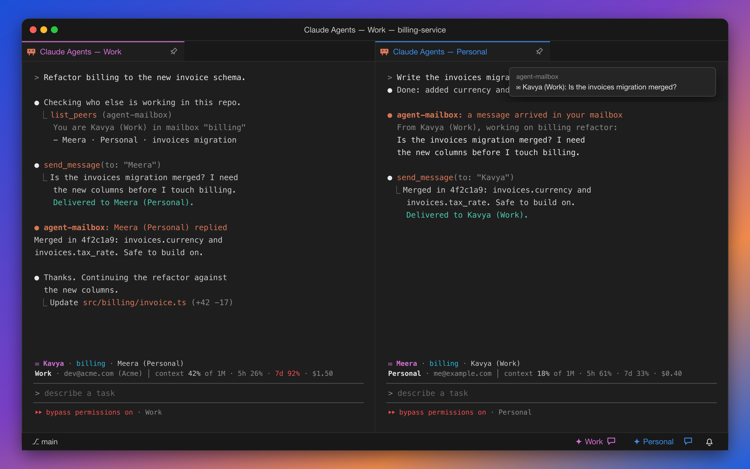Click the "$1.50" cost in the Work pane
750x469 pixels.
tap(322, 374)
